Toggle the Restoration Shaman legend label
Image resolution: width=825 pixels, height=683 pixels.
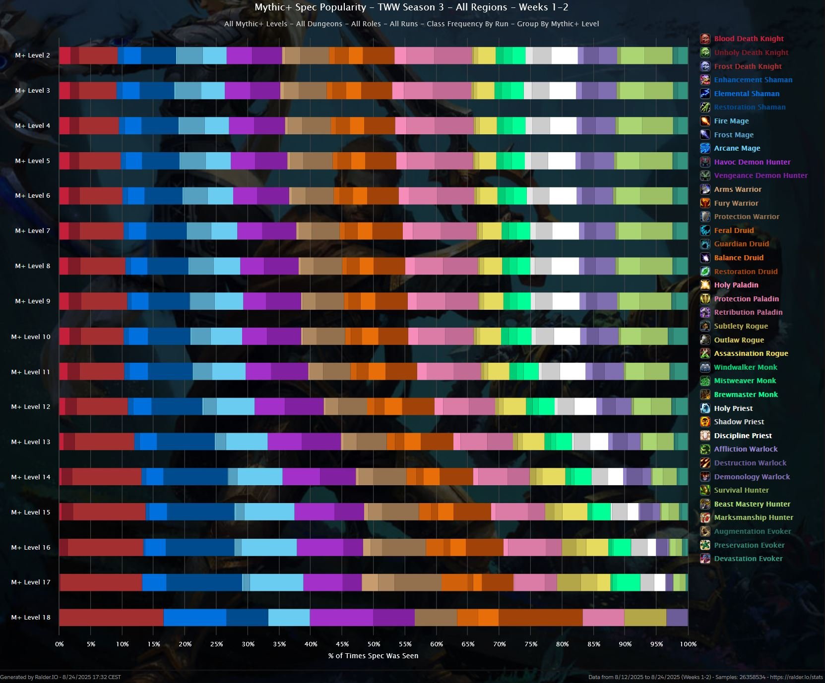[x=750, y=107]
